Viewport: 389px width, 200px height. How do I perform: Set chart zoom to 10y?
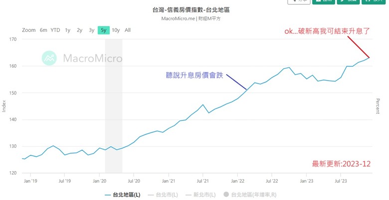116,30
